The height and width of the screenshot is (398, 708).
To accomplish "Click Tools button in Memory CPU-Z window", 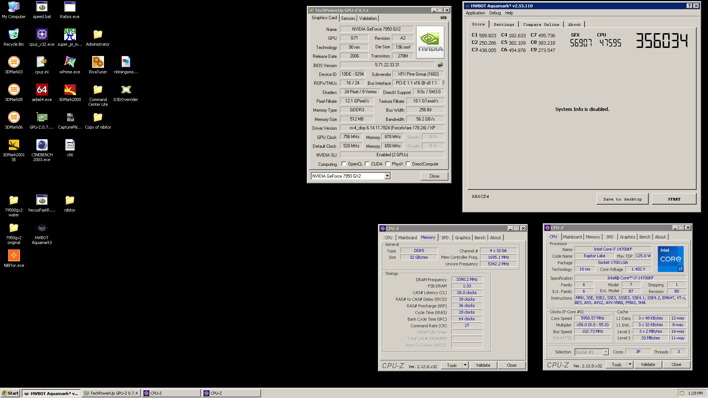I will click(x=452, y=365).
